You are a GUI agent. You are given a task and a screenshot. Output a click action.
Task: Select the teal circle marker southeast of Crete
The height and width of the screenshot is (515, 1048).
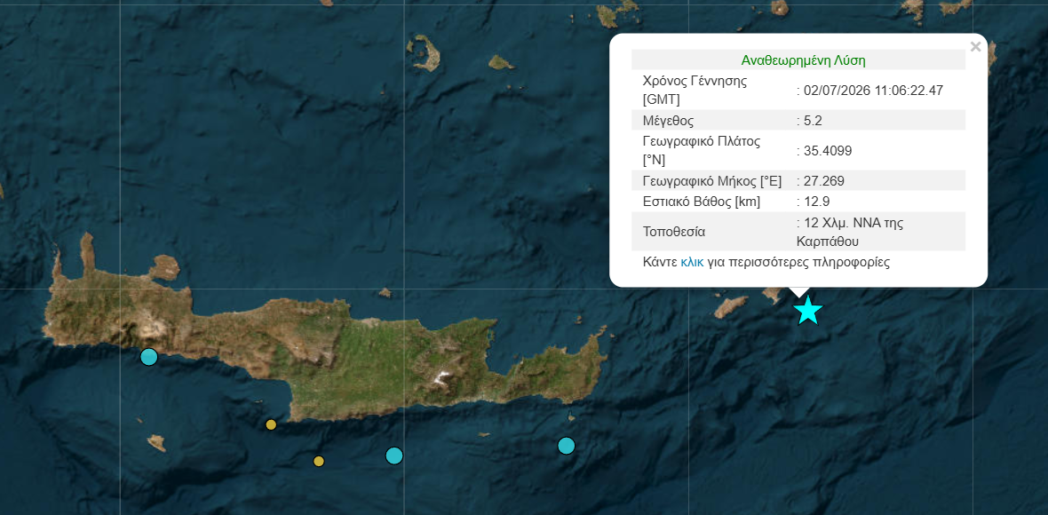point(566,446)
